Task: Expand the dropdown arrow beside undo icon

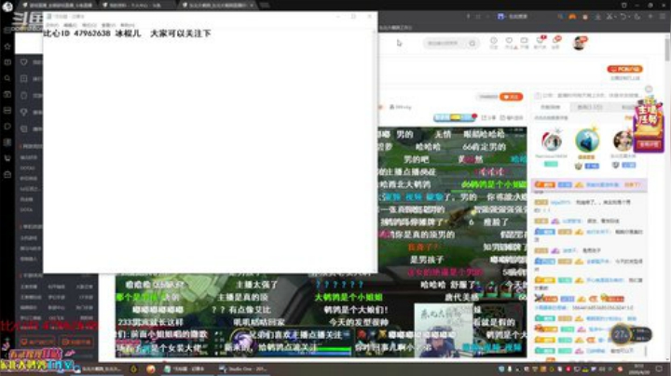Action: [629, 16]
